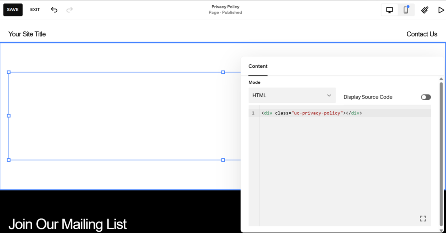Switch to desktop view icon
Image resolution: width=446 pixels, height=233 pixels.
coord(389,10)
